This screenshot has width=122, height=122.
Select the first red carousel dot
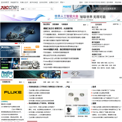click(16, 43)
